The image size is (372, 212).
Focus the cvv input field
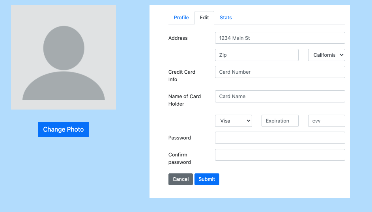click(x=327, y=121)
